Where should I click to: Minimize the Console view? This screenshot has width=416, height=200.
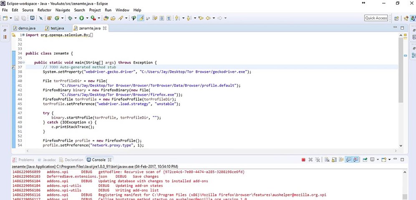point(395,159)
